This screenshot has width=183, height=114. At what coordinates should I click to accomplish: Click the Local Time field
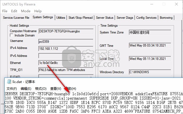pos(150,59)
